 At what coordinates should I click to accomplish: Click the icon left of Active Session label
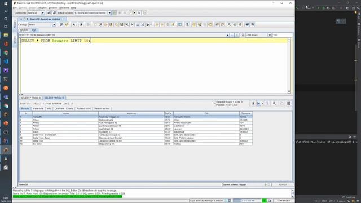[55, 13]
